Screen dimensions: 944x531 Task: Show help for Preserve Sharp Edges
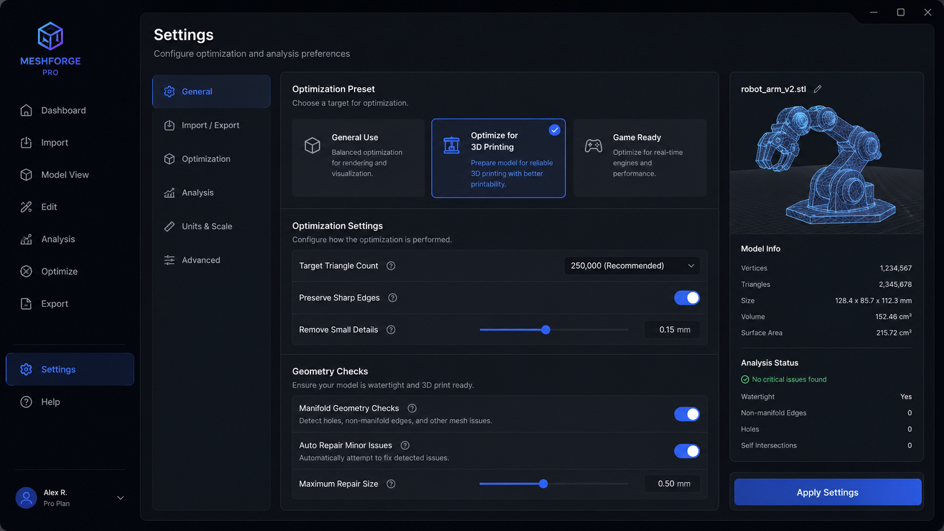coord(392,298)
